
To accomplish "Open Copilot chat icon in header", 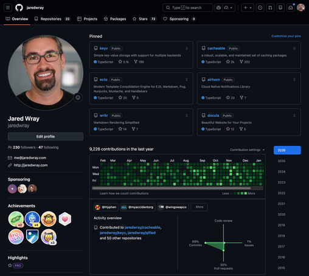I will coord(218,8).
